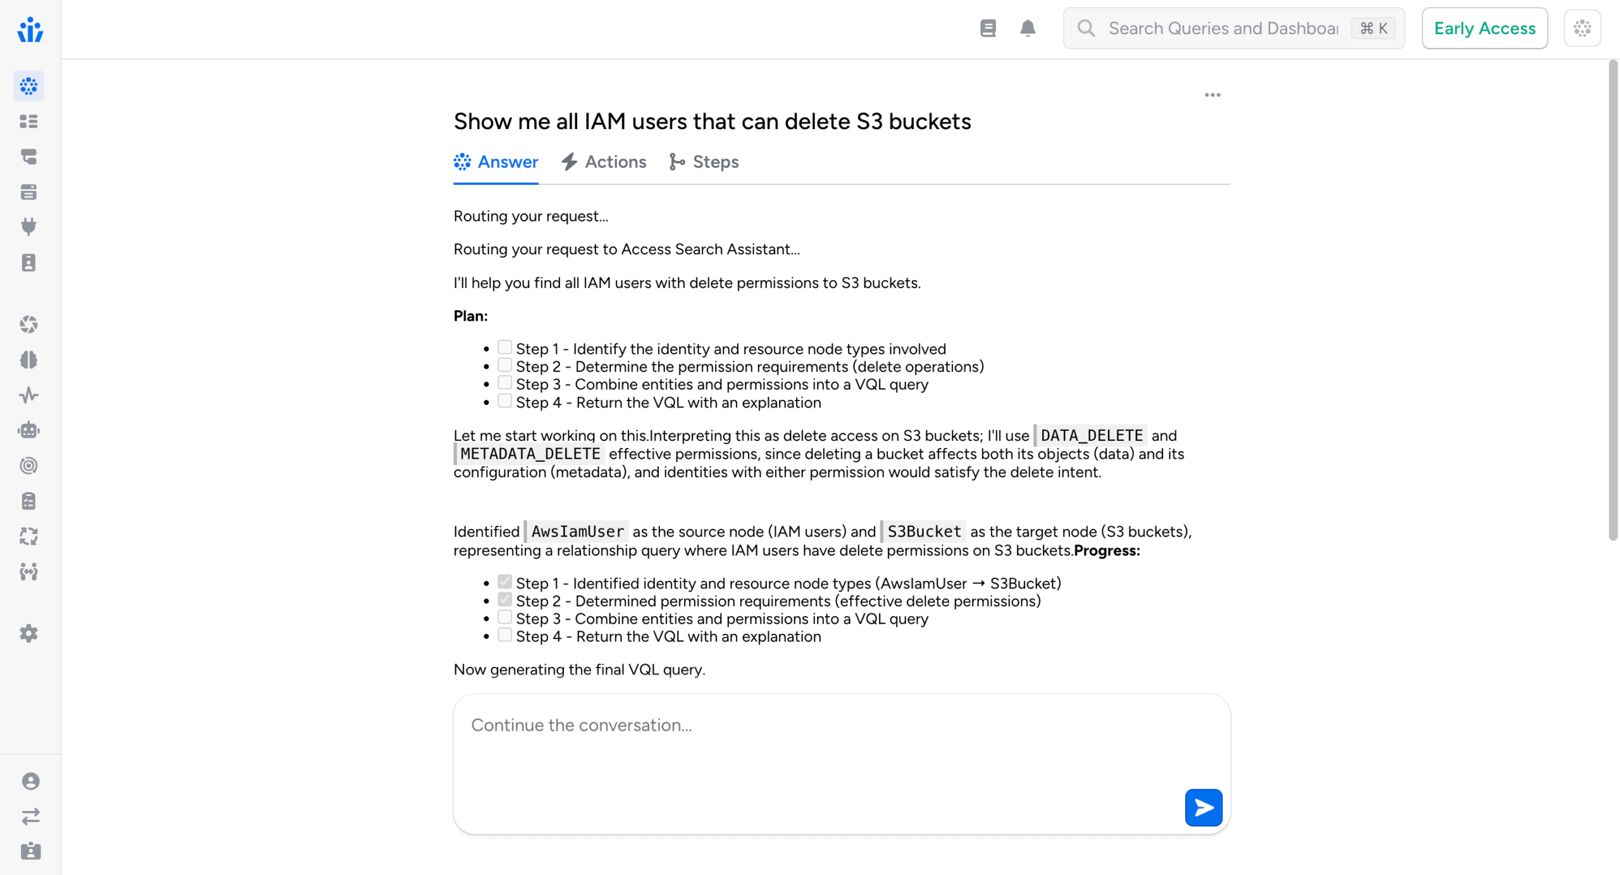This screenshot has width=1620, height=875.
Task: Open the clipboard checklist icon in sidebar
Action: pos(28,501)
